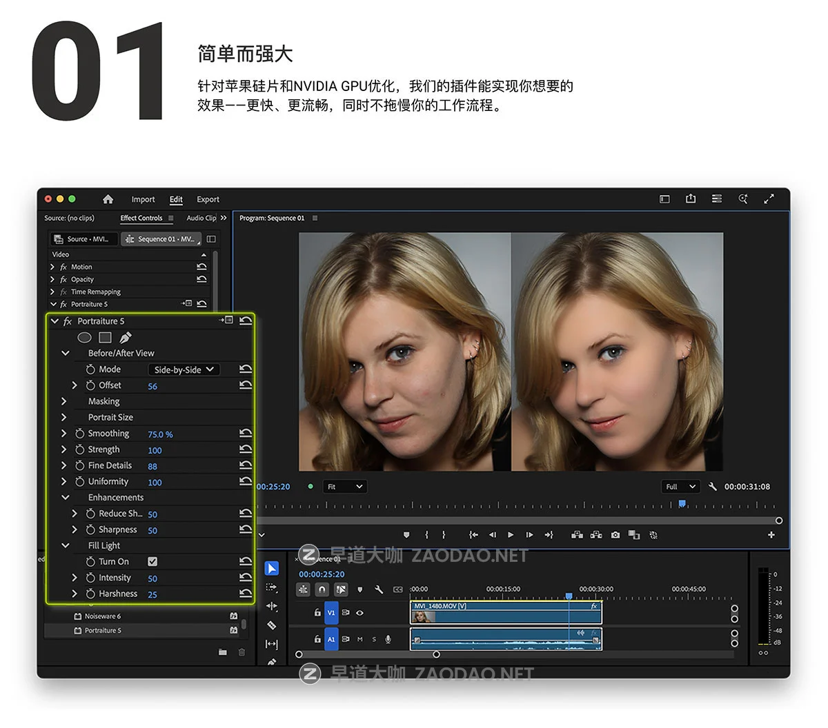
Task: Select the MVI_1480.MOV video clip in timeline
Action: [x=506, y=612]
